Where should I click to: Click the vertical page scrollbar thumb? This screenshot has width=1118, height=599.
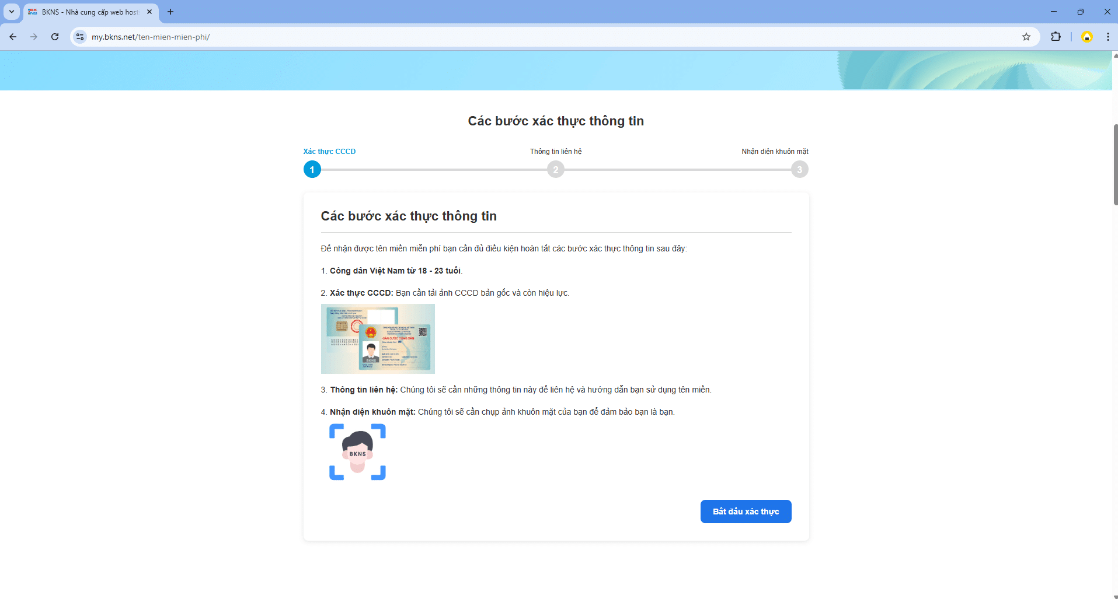click(x=1115, y=164)
